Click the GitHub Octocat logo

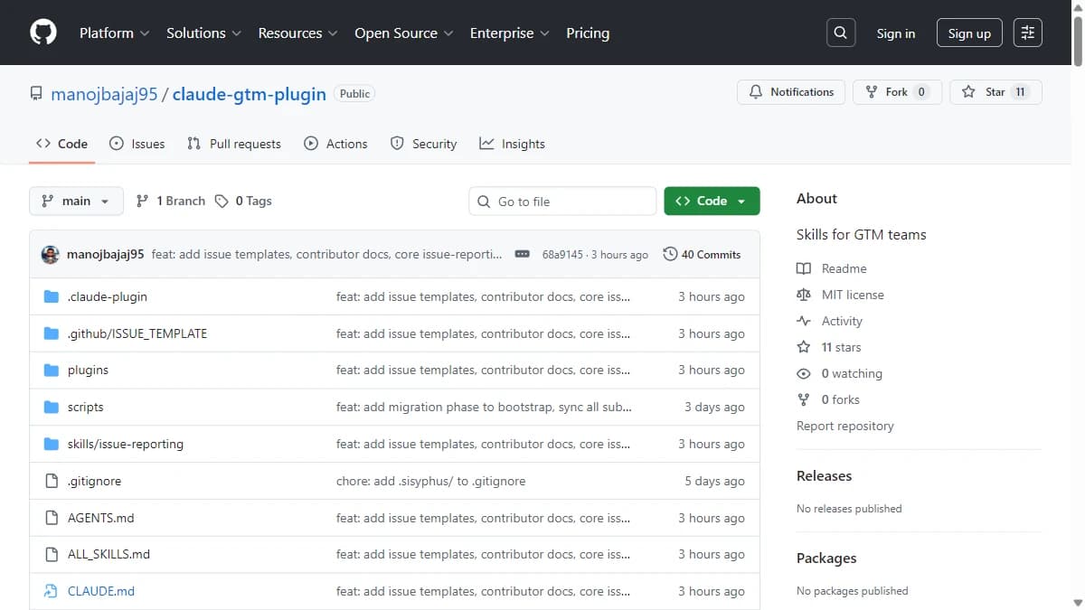tap(42, 33)
